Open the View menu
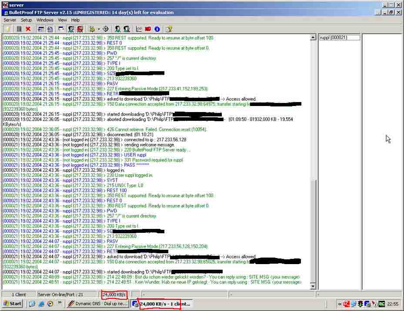 pyautogui.click(x=62, y=20)
